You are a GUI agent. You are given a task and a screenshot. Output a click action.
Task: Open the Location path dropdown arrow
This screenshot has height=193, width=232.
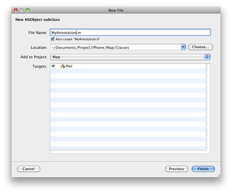(183, 47)
